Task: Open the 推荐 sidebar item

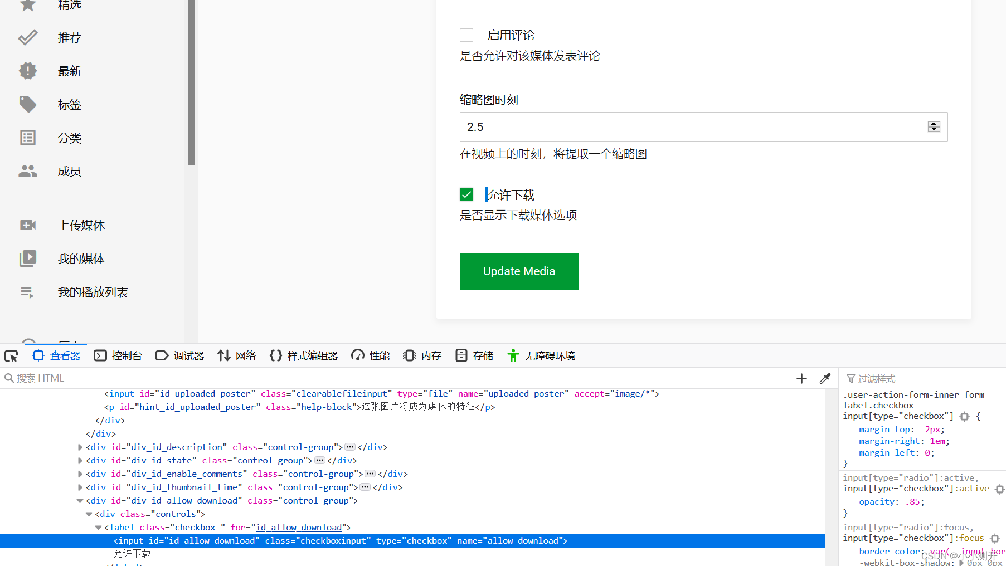Action: click(x=70, y=37)
